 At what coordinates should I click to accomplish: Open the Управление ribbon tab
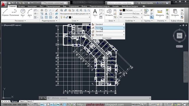(x=74, y=6)
